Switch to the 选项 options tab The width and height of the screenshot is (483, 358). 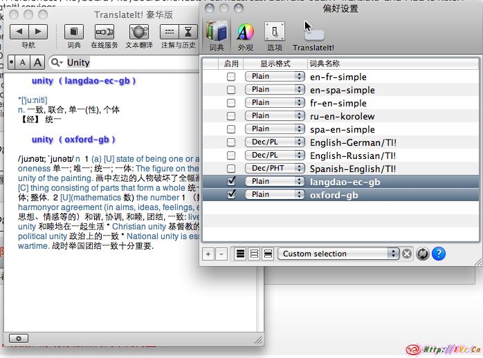point(275,36)
